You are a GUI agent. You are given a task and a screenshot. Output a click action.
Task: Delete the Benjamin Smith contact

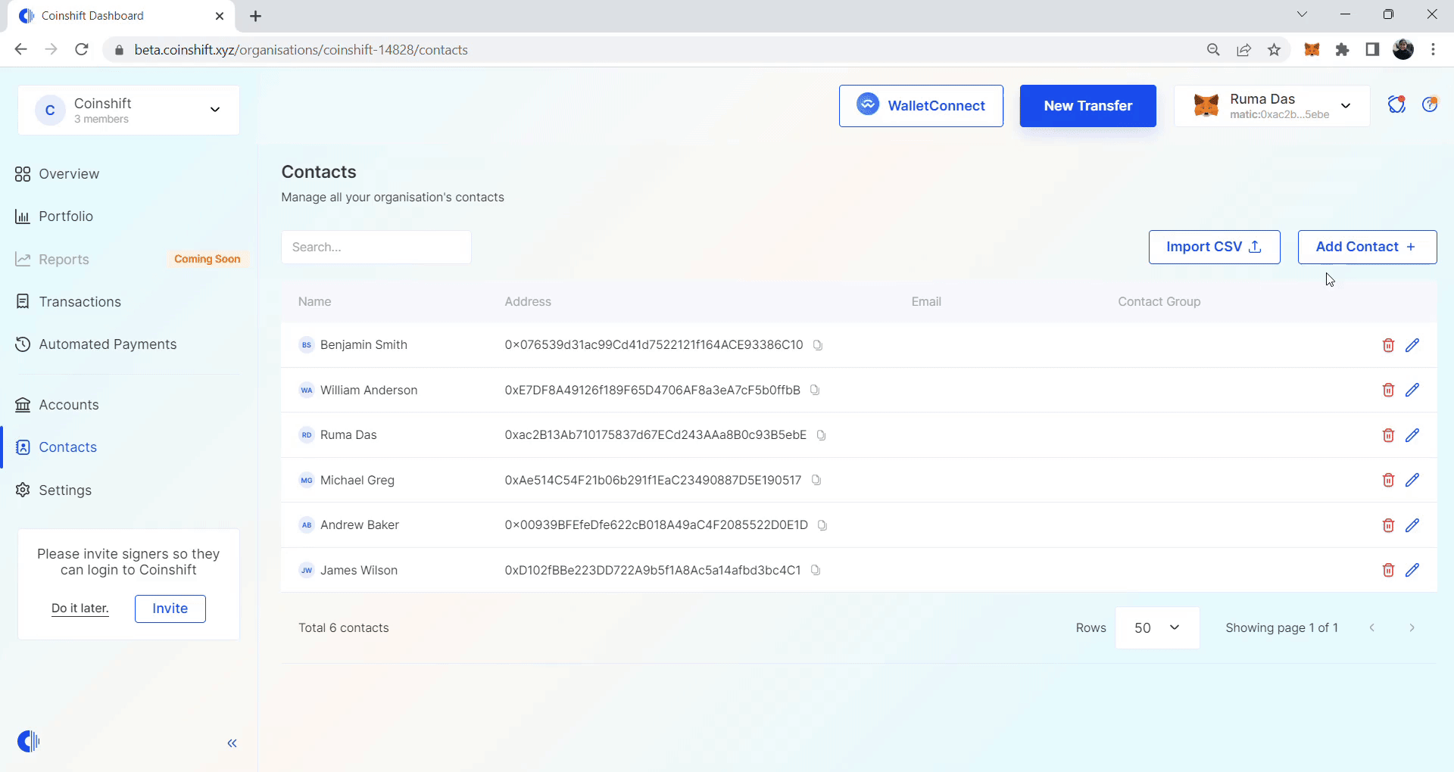coord(1388,345)
